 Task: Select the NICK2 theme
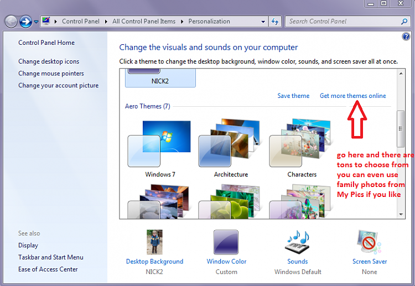[x=160, y=77]
